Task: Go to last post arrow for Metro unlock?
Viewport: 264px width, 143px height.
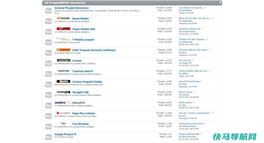Action: 194,102
